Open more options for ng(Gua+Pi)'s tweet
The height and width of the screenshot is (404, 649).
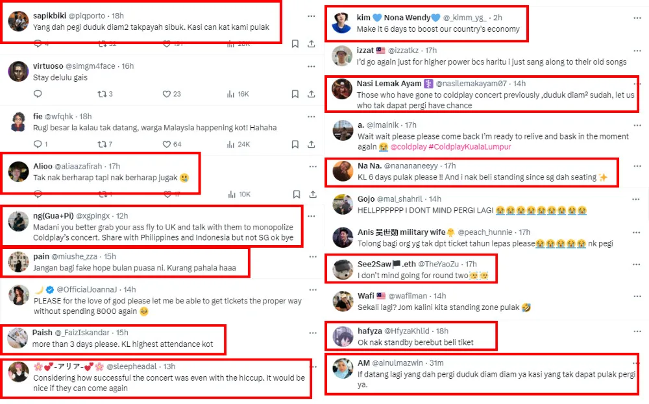[x=312, y=216]
